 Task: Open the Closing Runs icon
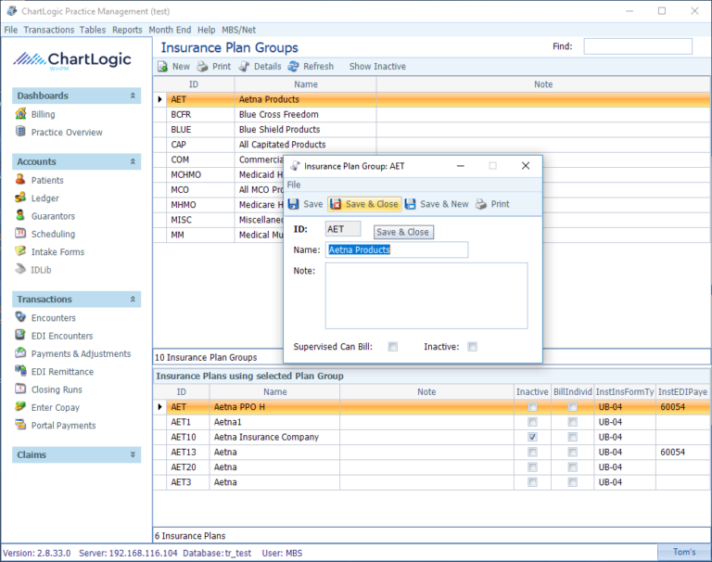(x=20, y=389)
